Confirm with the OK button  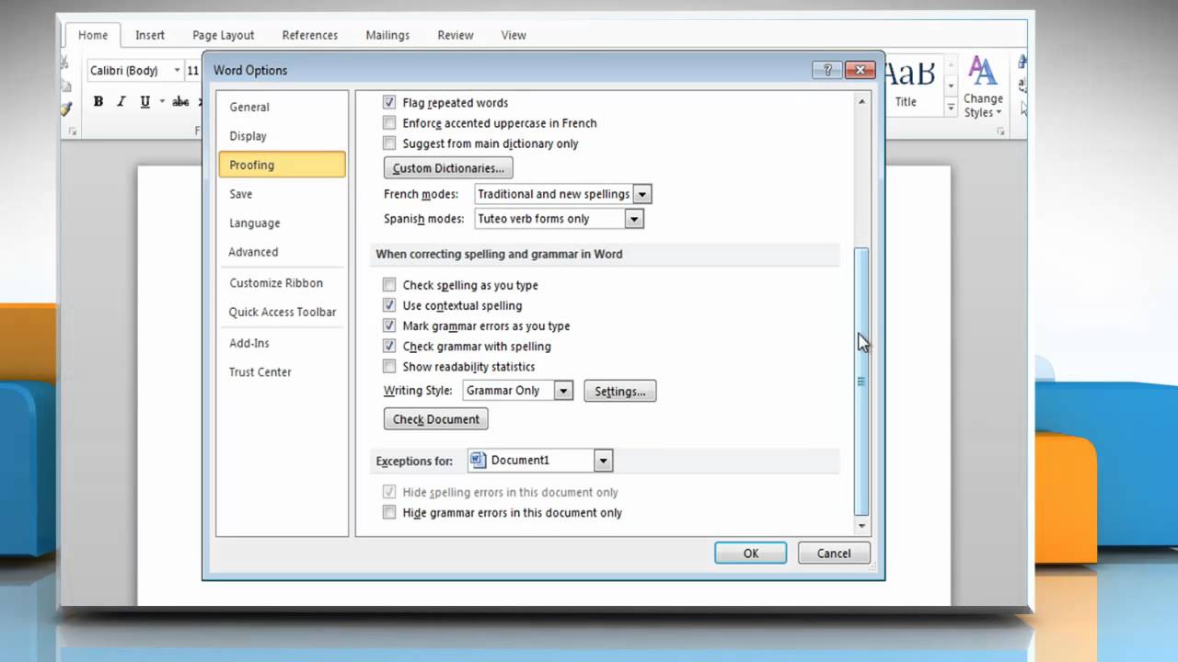[751, 554]
